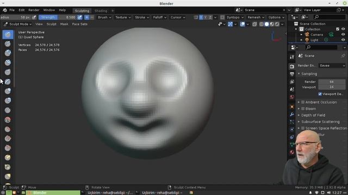Uncheck Collection exclude checkbox in outliner
The width and height of the screenshot is (348, 195).
pos(338,29)
